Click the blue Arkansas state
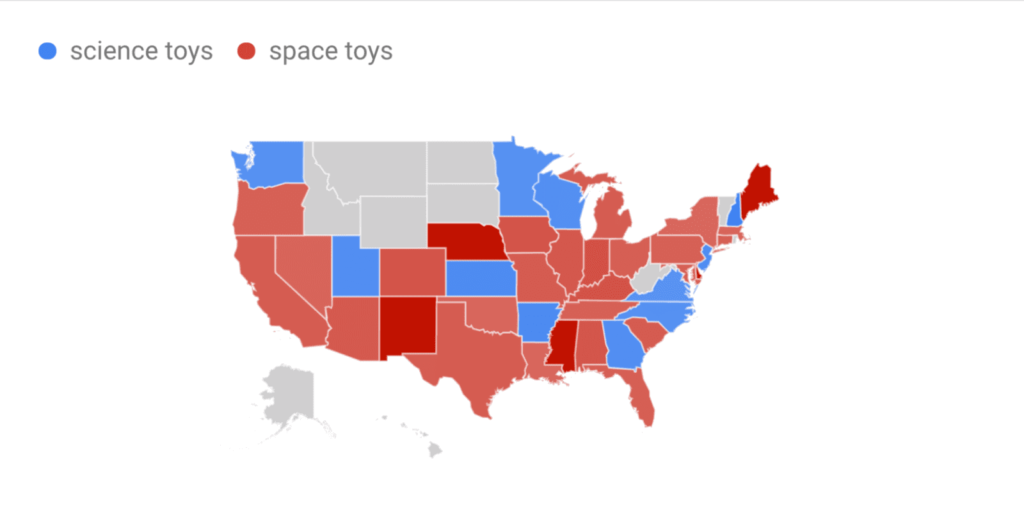 (536, 322)
